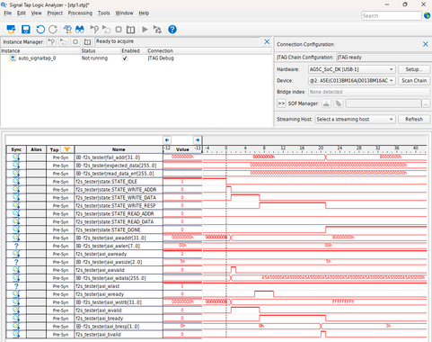
Task: Click the 20 mark on the waveform time ruler
Action: 321,148
